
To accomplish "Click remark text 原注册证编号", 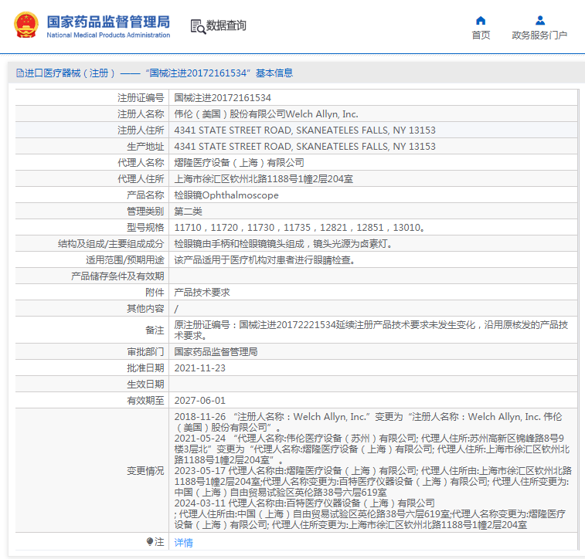I will 371,330.
